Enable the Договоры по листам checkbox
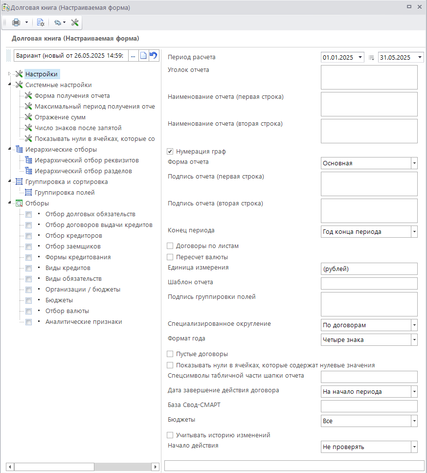The height and width of the screenshot is (473, 427). (170, 246)
